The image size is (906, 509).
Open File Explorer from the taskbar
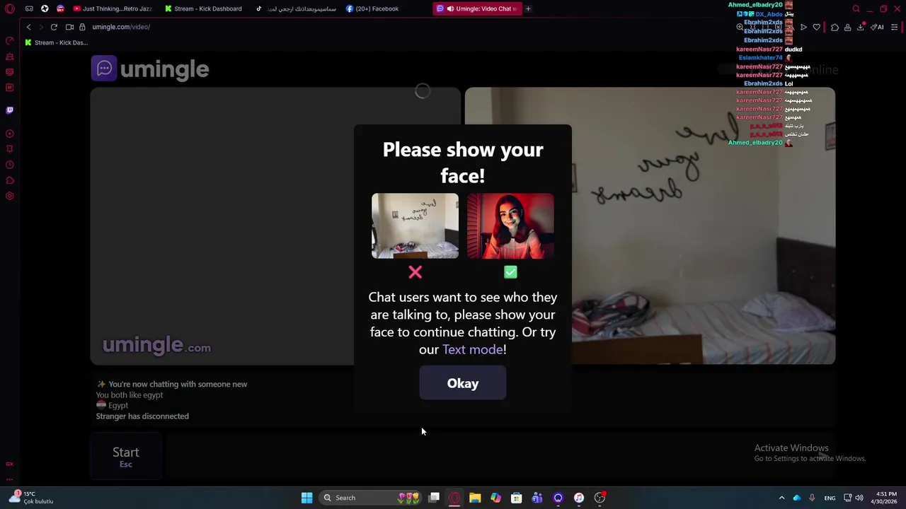click(475, 498)
